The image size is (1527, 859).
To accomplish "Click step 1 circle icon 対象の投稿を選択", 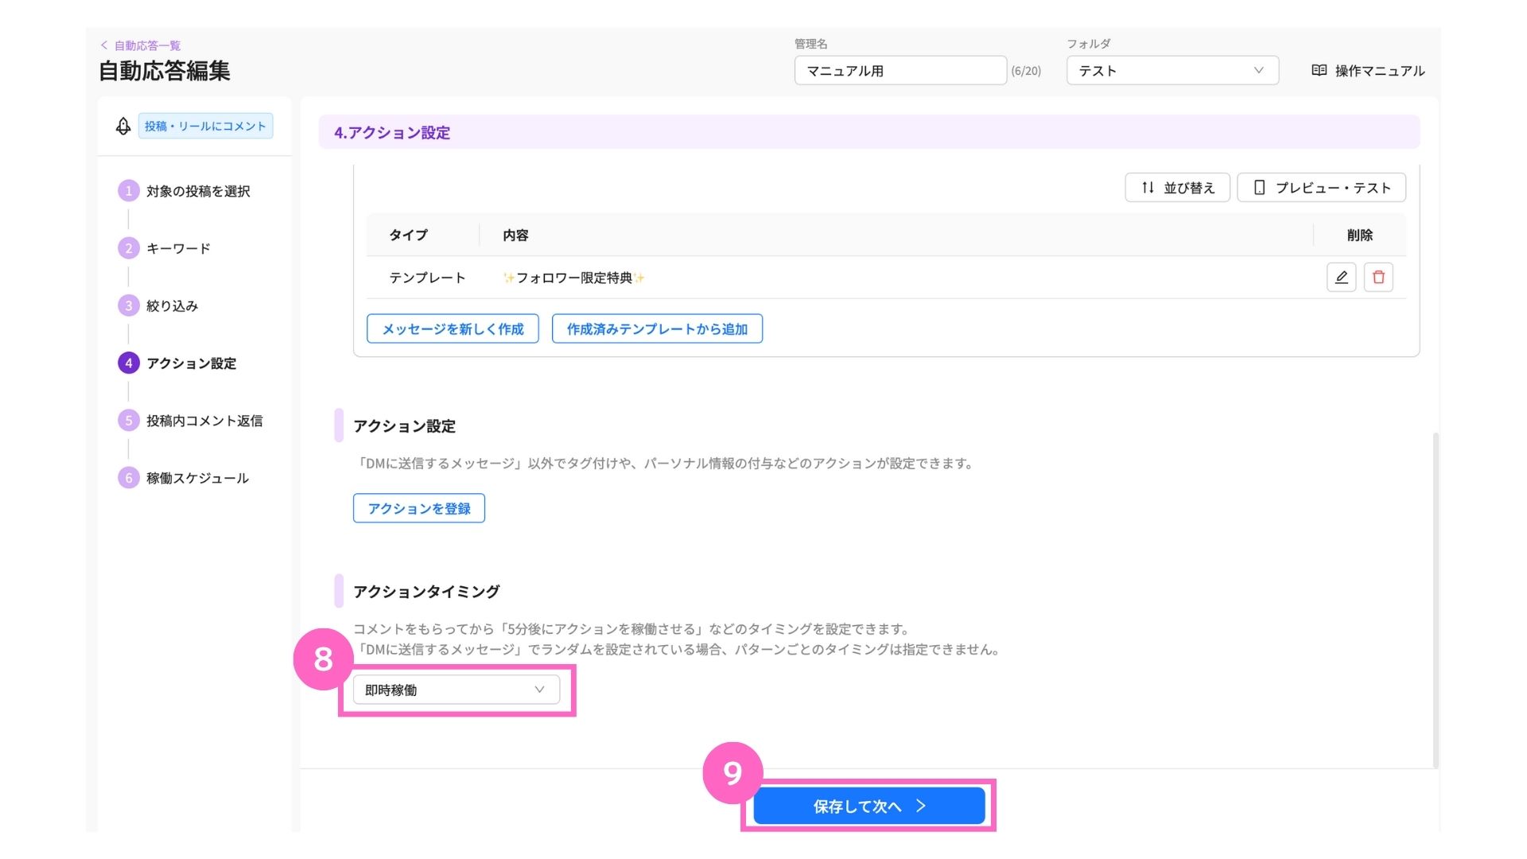I will [x=128, y=191].
